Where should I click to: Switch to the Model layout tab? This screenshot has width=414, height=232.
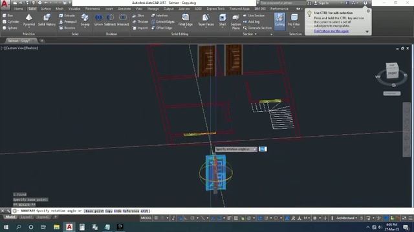[10, 217]
